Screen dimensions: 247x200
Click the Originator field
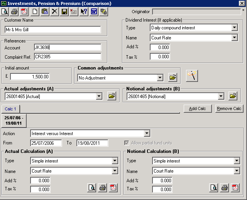pos(196,12)
